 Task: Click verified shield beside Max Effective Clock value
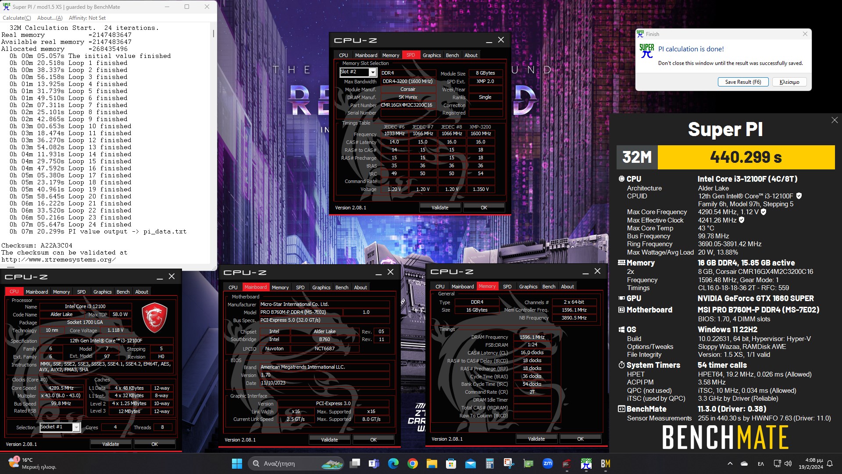point(742,220)
